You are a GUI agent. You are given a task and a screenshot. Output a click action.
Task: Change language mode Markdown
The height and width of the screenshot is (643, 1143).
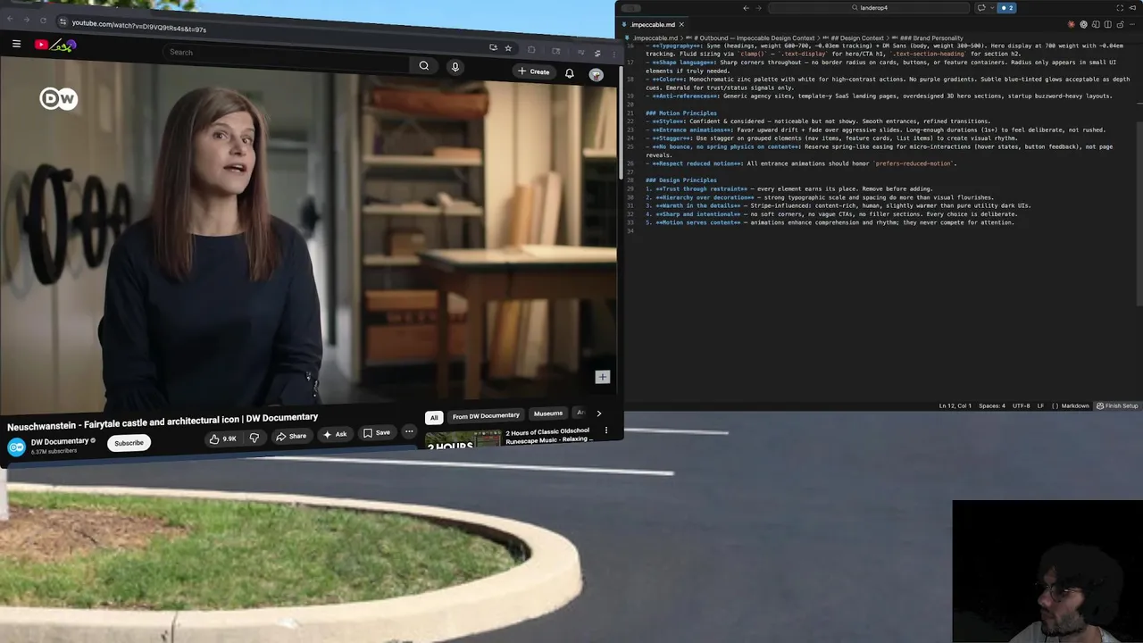pyautogui.click(x=1074, y=405)
